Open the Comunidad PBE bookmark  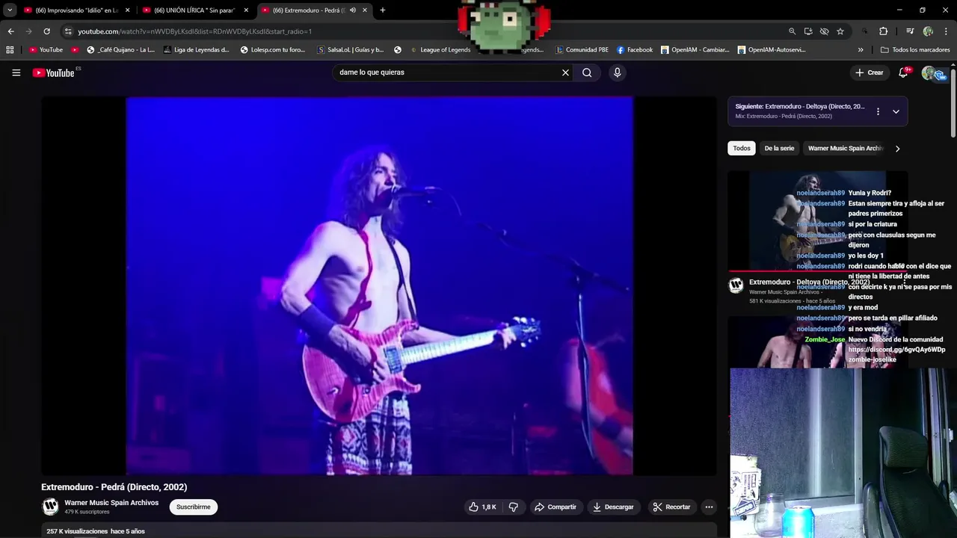[x=582, y=50]
